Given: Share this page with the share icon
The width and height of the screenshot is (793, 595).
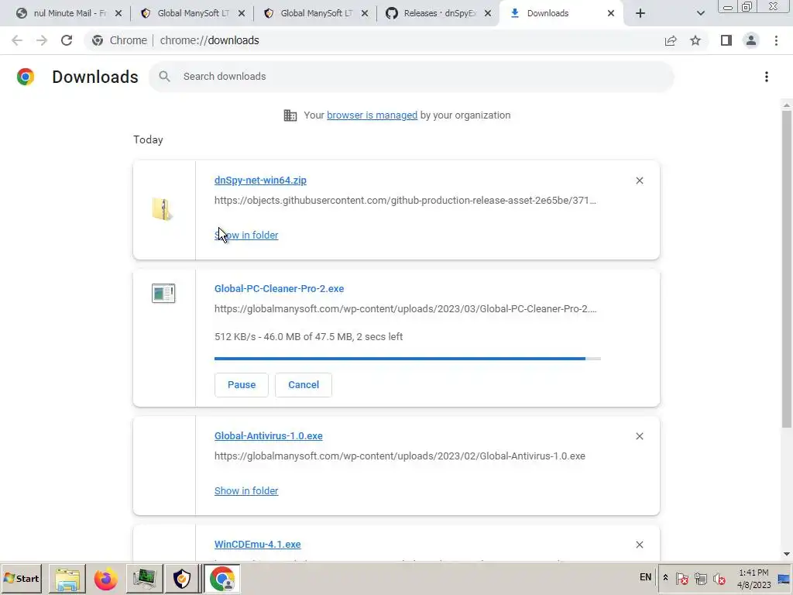Looking at the screenshot, I should [671, 40].
